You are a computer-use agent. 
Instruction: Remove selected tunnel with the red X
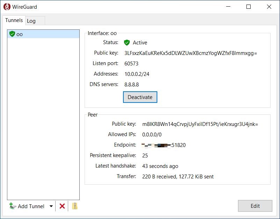pyautogui.click(x=62, y=206)
